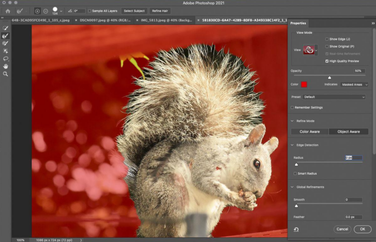Open the status bar info arrow

(81, 240)
